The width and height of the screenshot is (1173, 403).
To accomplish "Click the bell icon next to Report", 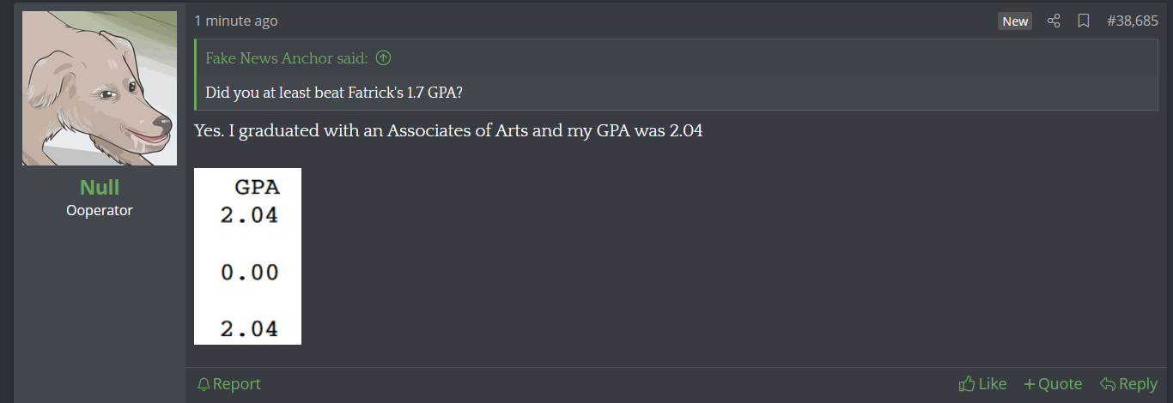I will coord(204,384).
